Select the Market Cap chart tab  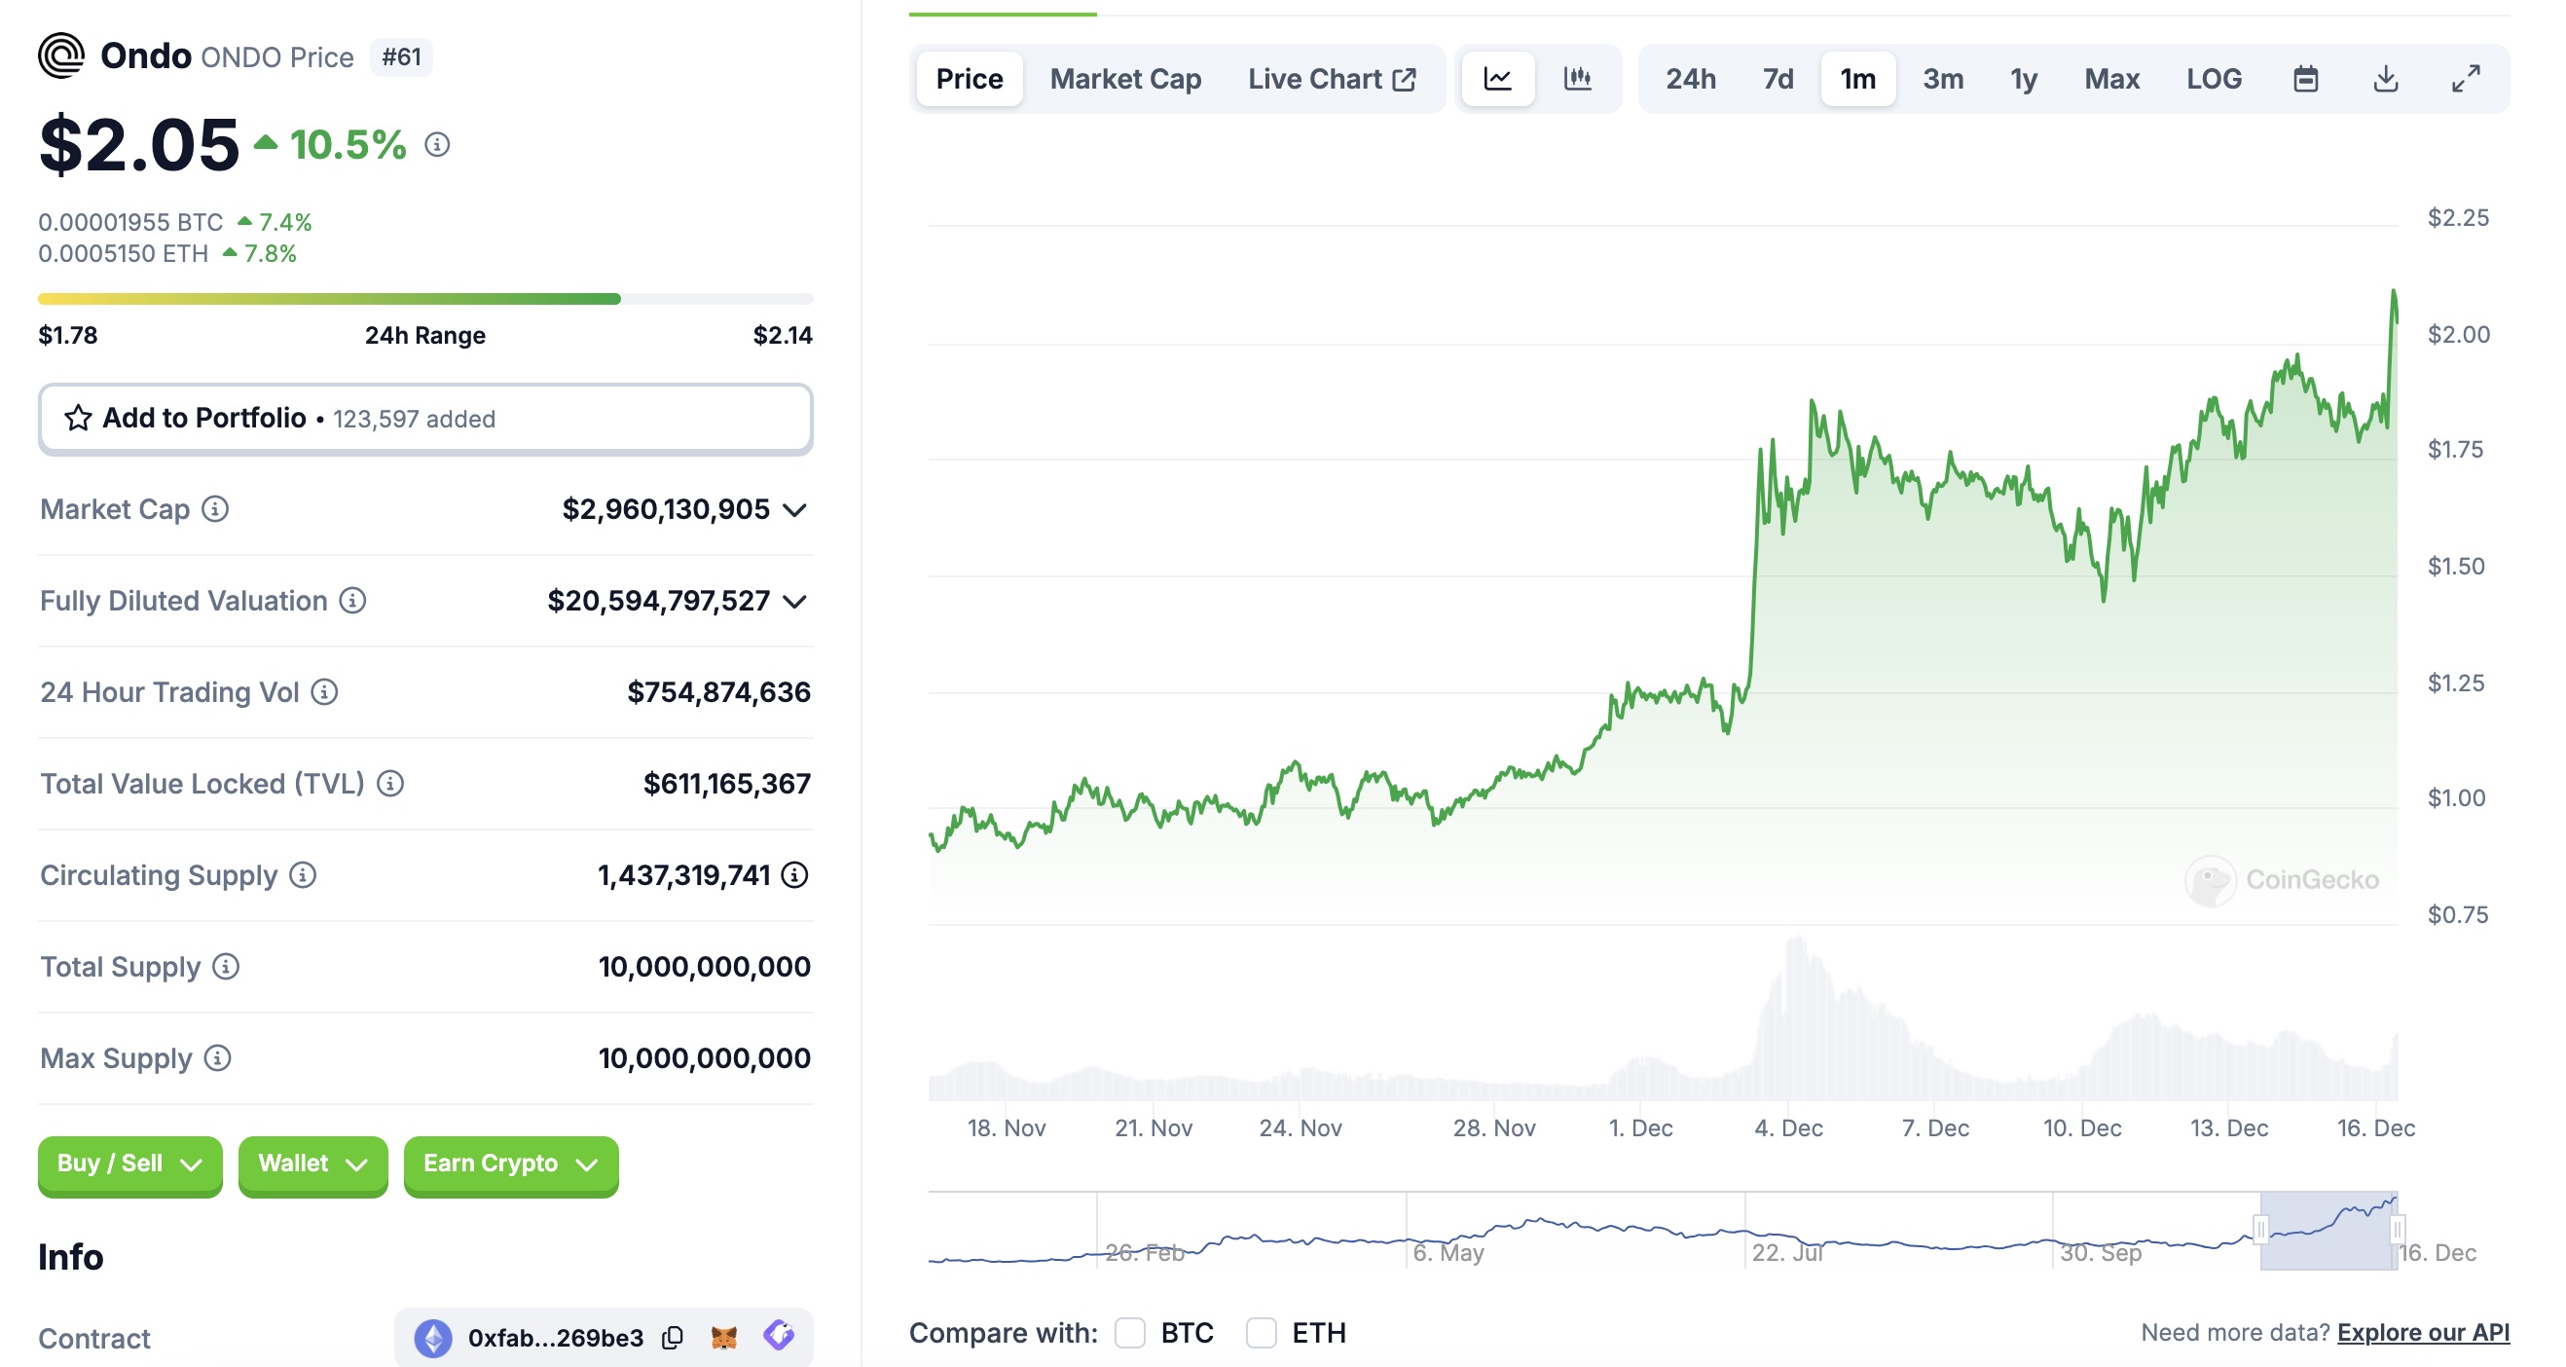click(x=1125, y=79)
